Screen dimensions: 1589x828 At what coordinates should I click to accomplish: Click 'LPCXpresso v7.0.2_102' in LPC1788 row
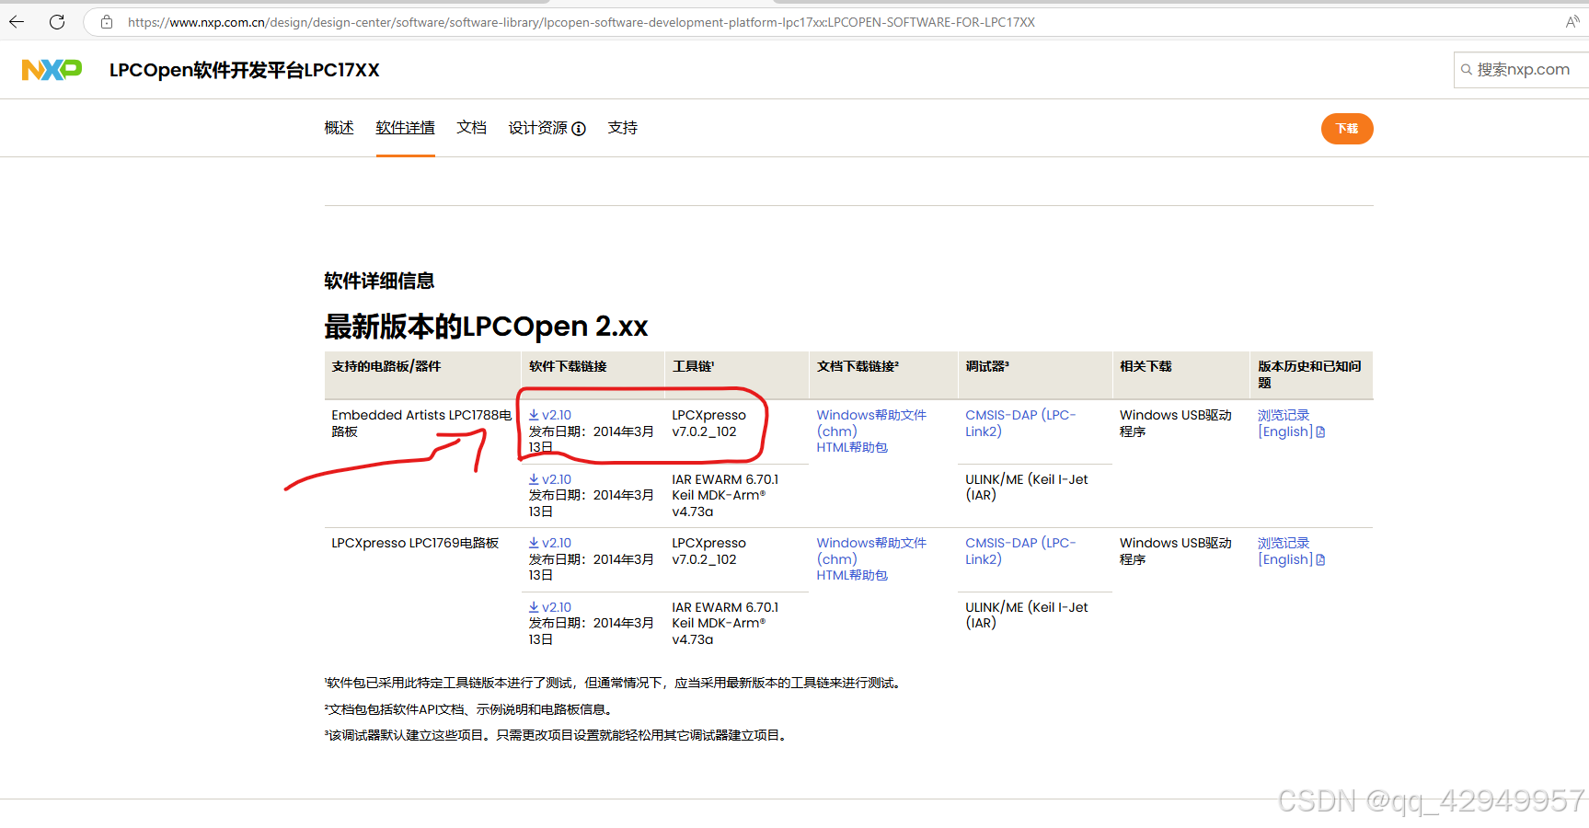[708, 423]
